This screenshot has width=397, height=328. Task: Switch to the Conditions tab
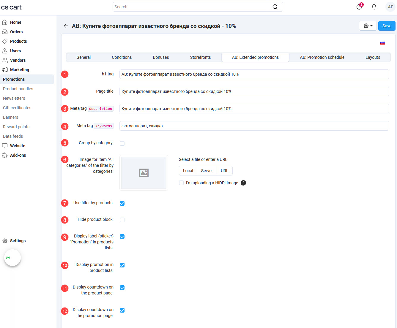coord(122,57)
